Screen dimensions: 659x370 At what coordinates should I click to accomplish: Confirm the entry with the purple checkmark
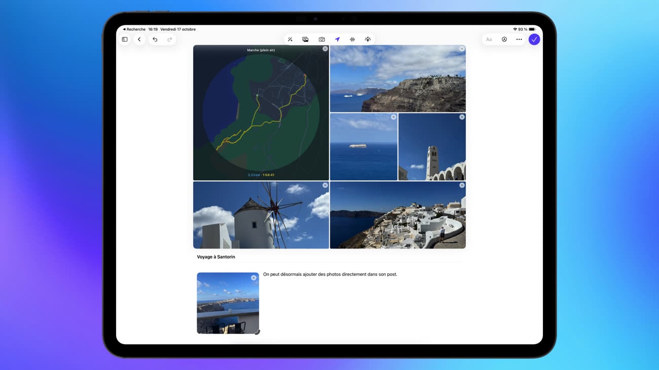point(534,39)
